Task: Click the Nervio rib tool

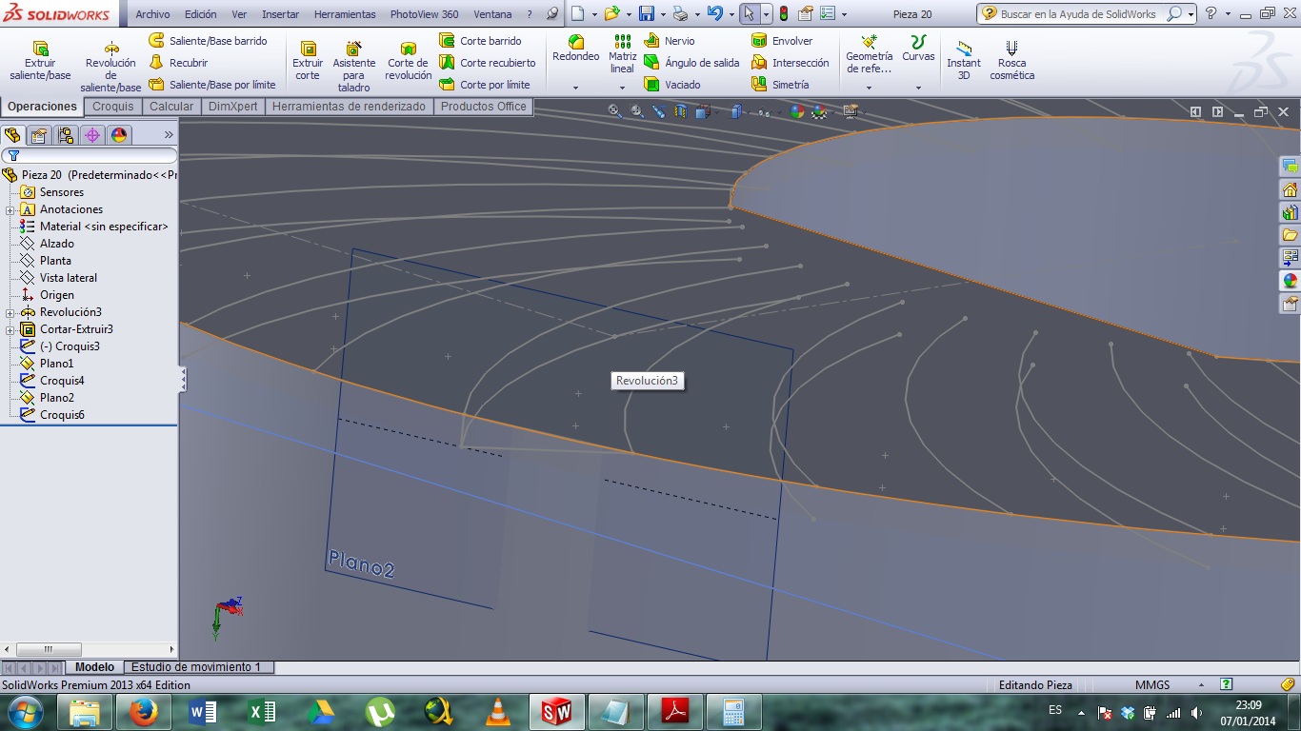Action: click(x=670, y=41)
